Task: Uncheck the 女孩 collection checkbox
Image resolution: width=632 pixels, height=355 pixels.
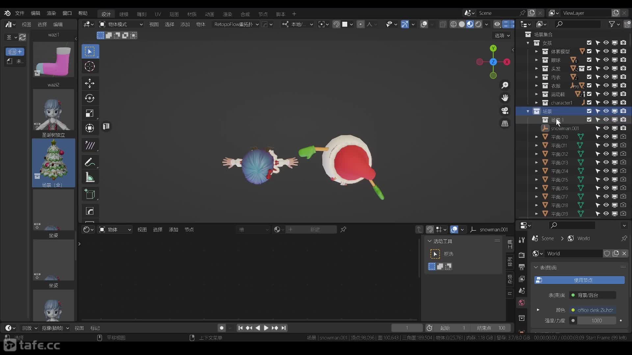Action: pyautogui.click(x=589, y=43)
